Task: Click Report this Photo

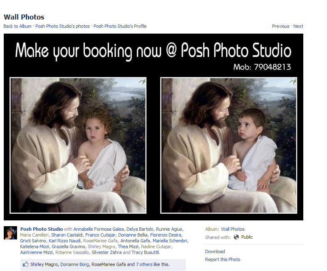Action: 223,259
